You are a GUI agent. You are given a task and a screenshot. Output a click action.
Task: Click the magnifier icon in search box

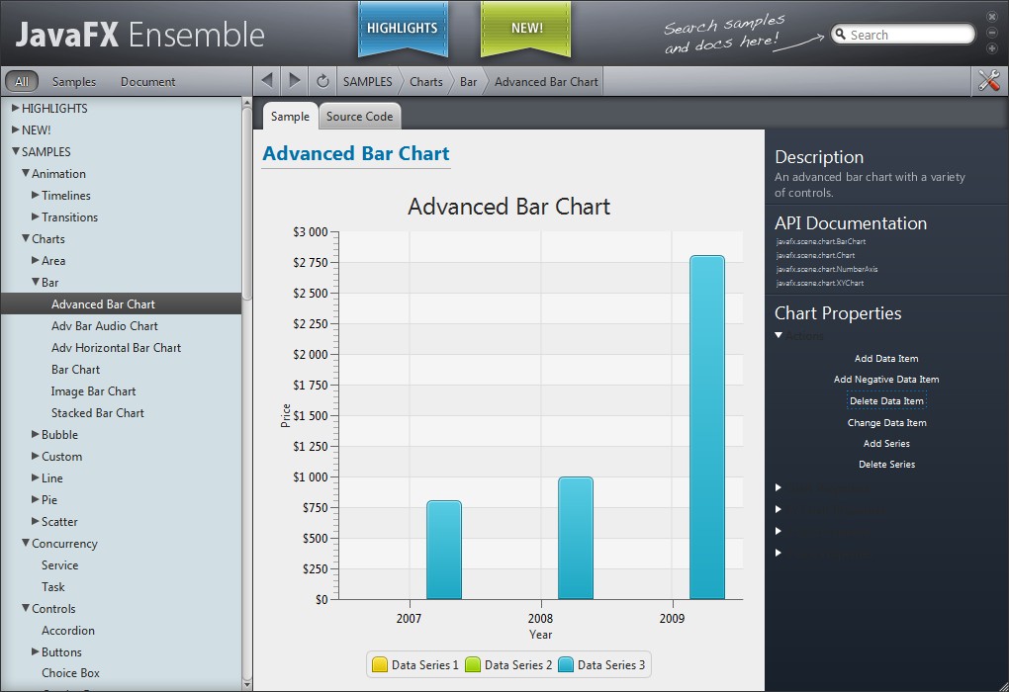841,35
